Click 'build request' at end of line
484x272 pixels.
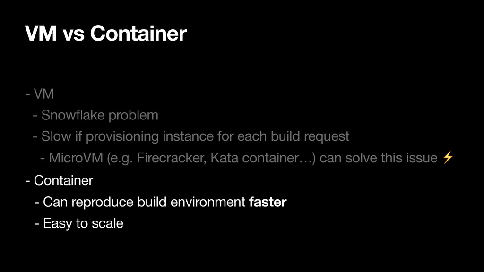[x=310, y=136]
